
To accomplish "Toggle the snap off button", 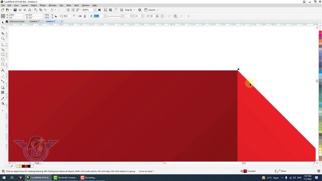I will [x=122, y=10].
